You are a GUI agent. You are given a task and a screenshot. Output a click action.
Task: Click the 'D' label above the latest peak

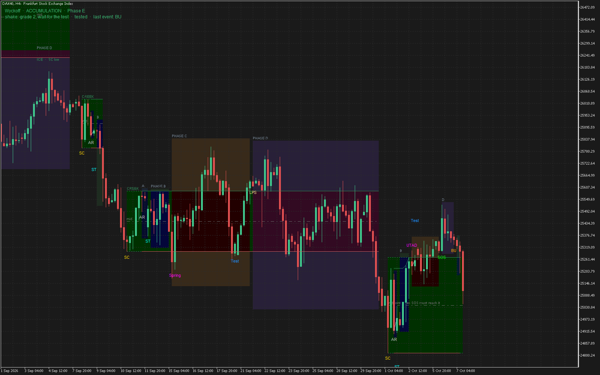(x=443, y=200)
